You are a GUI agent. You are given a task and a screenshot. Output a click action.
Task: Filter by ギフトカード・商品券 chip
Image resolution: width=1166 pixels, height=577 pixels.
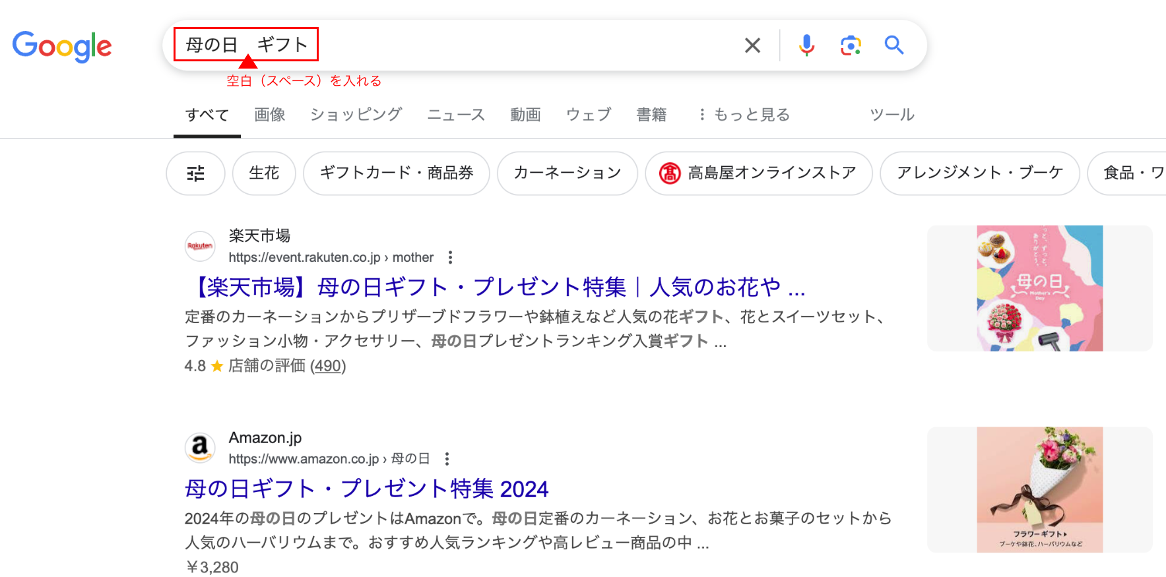tap(397, 173)
